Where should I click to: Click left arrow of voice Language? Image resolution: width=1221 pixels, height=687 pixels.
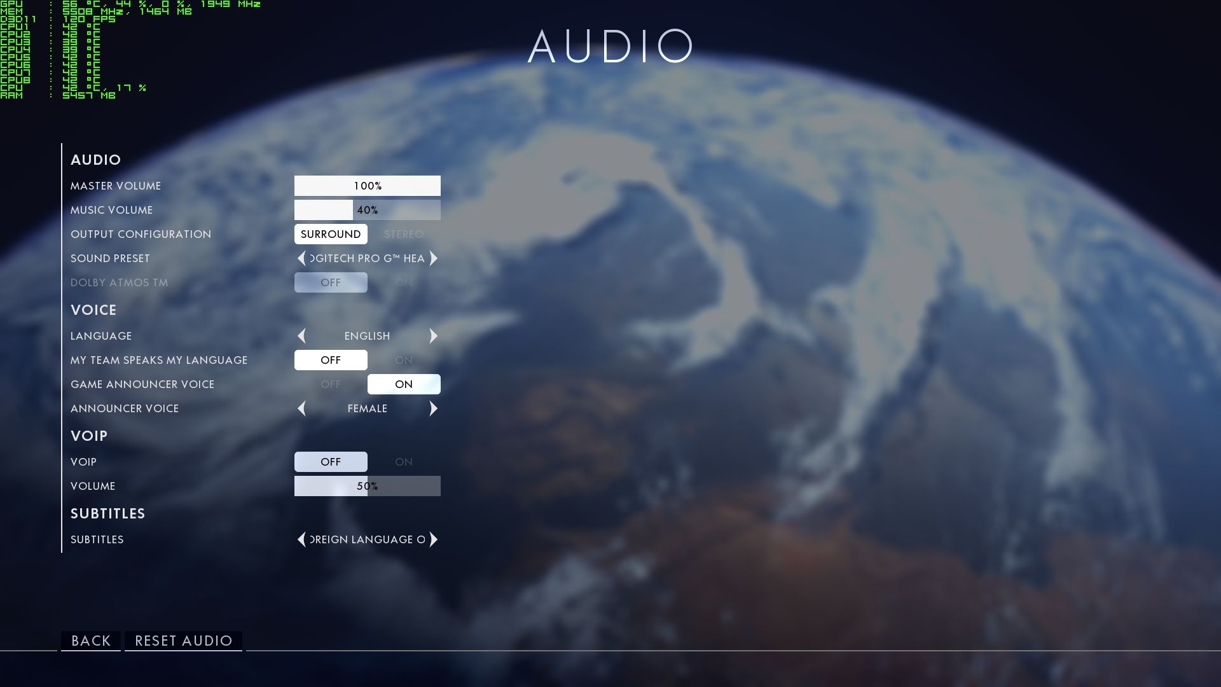click(x=301, y=336)
